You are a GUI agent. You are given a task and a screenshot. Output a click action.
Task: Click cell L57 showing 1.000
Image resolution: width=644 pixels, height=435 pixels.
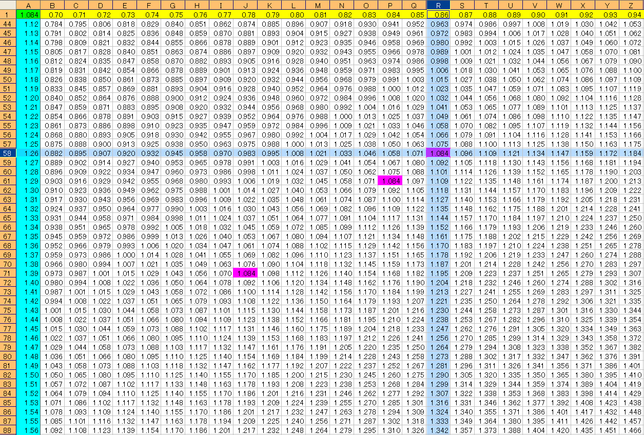click(x=294, y=144)
